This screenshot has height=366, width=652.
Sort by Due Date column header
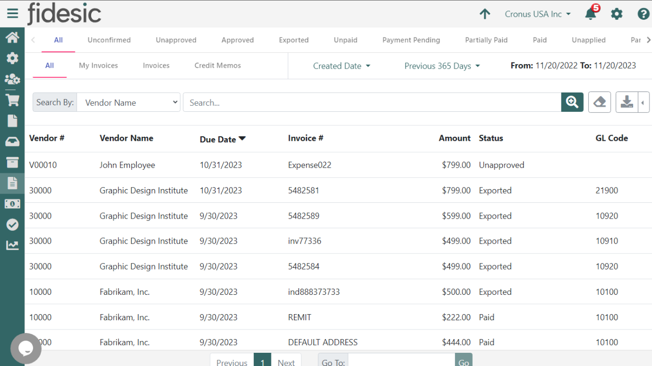click(223, 139)
